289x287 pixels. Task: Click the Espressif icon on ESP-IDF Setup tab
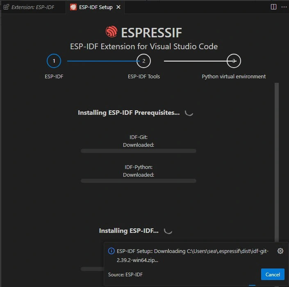pos(73,7)
